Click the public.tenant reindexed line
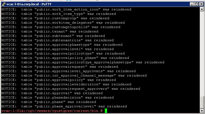The image size is (205, 114). [x=50, y=32]
